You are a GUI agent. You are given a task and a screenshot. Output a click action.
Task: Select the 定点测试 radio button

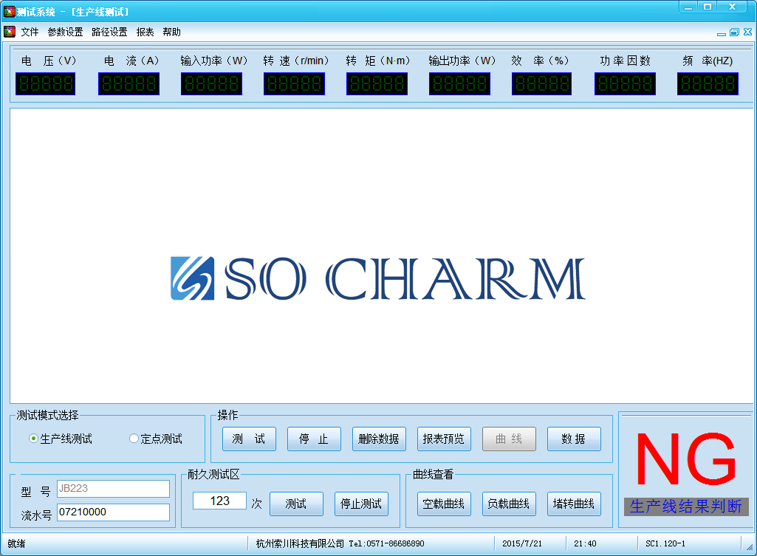pos(134,439)
